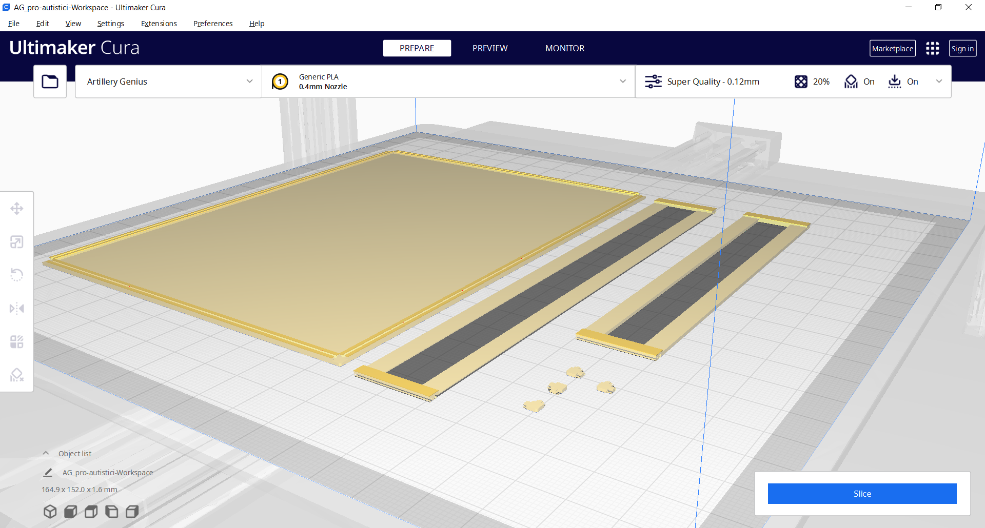Screen dimensions: 985x528
Task: Minimize the Cura window
Action: (x=909, y=7)
